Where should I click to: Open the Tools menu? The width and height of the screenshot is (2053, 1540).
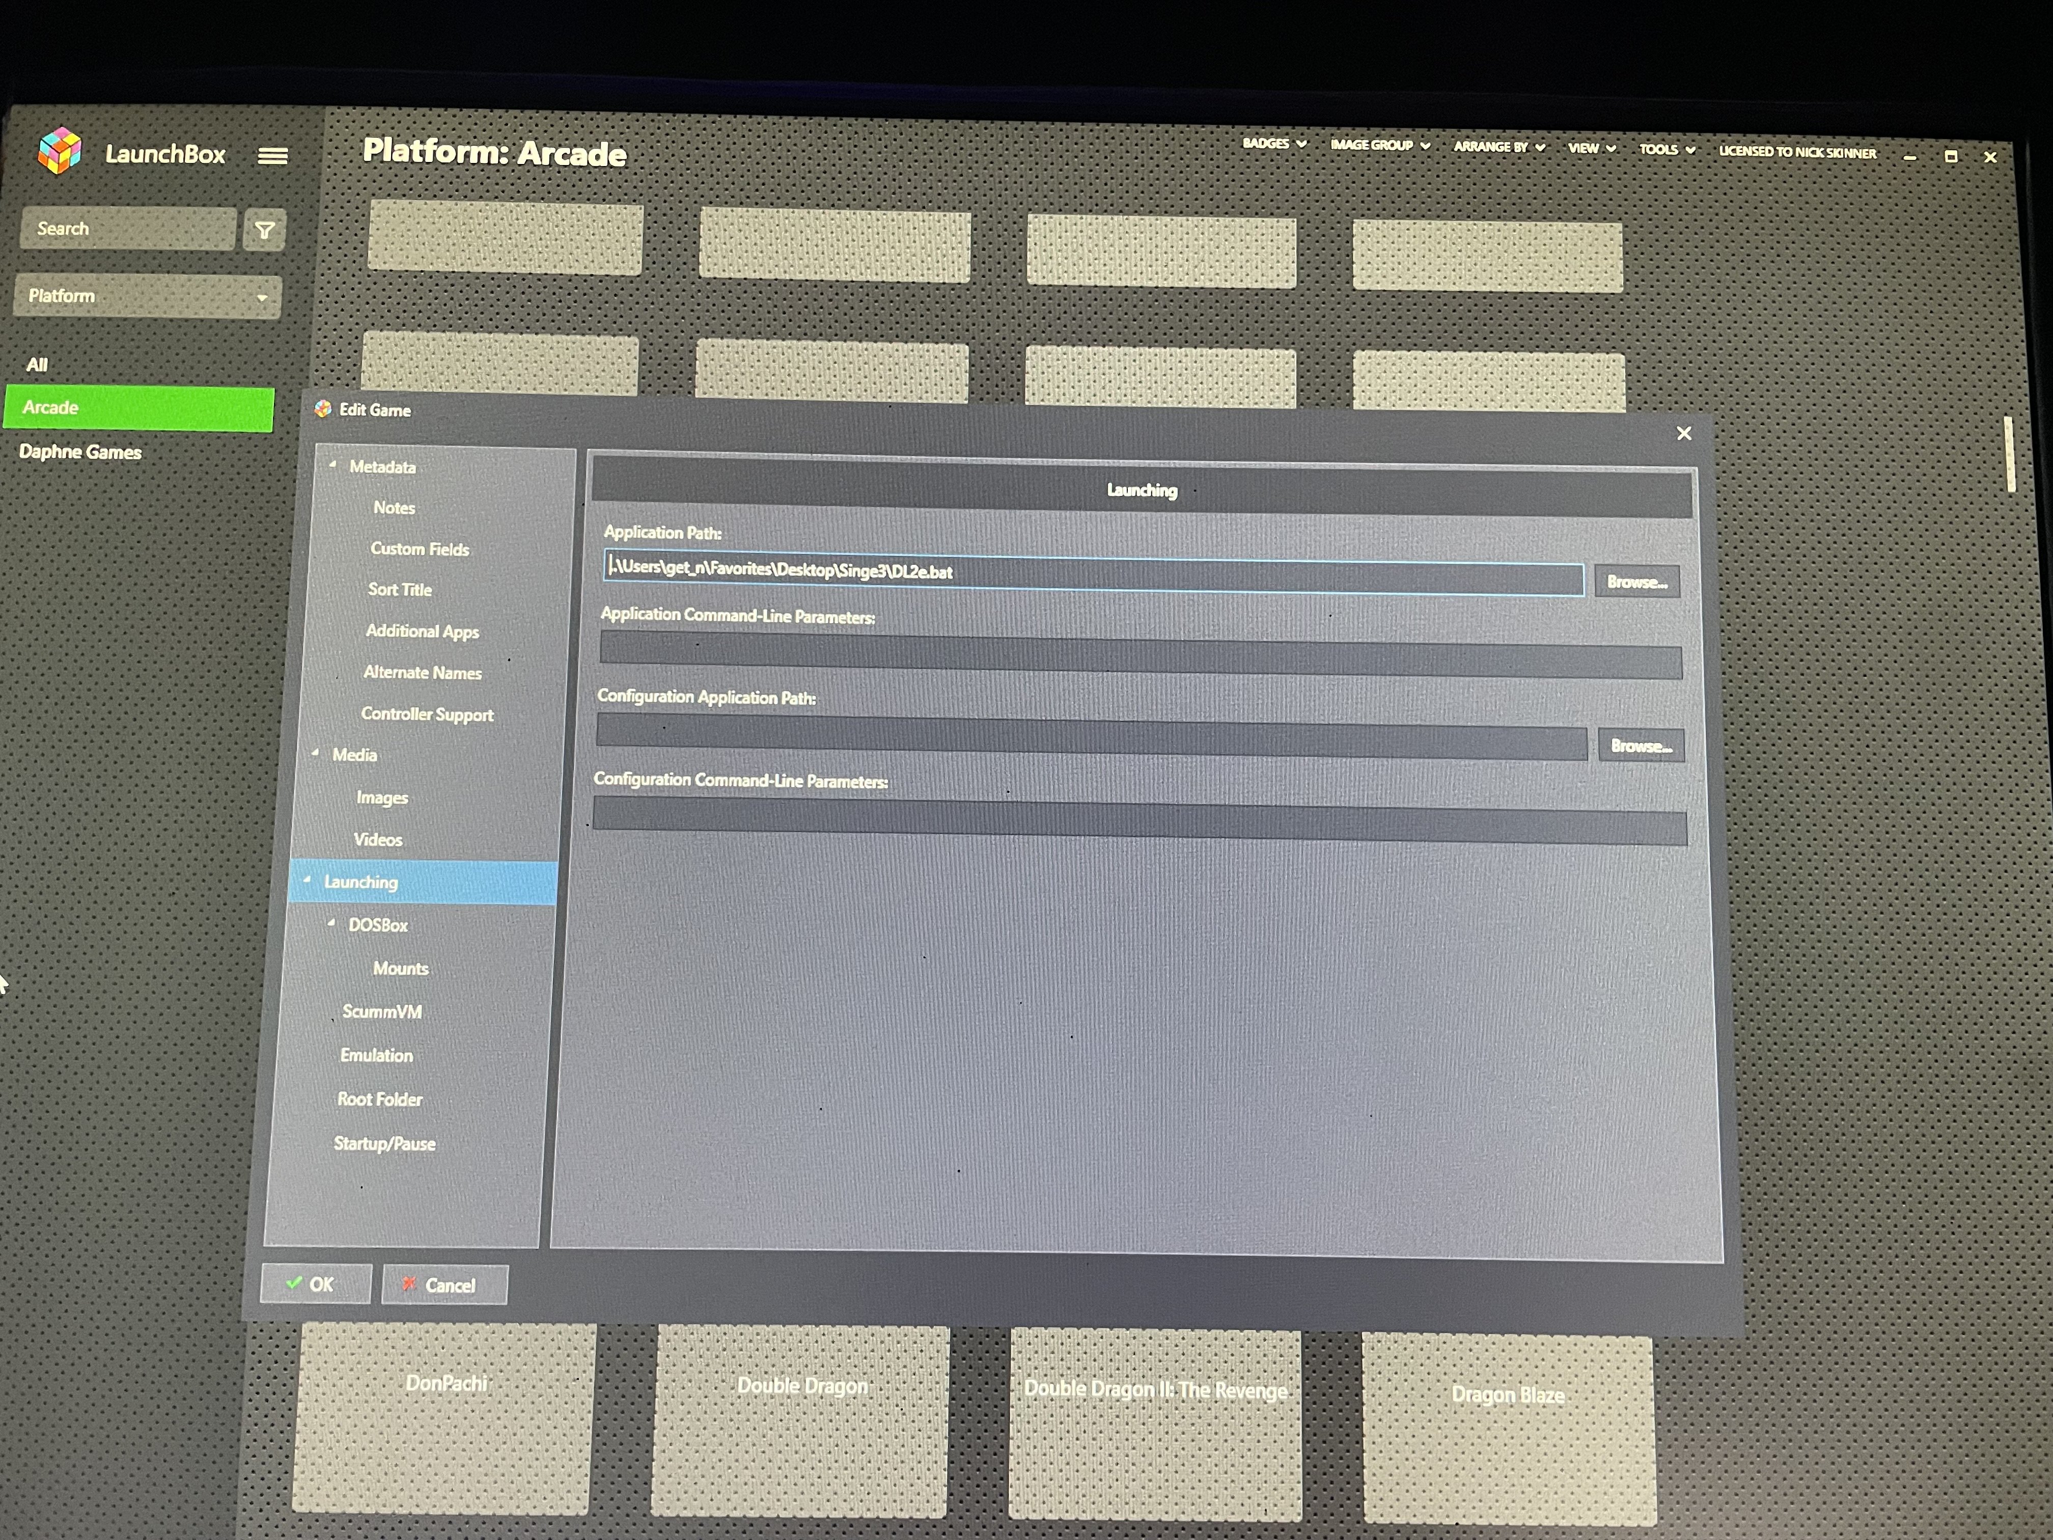coord(1667,149)
